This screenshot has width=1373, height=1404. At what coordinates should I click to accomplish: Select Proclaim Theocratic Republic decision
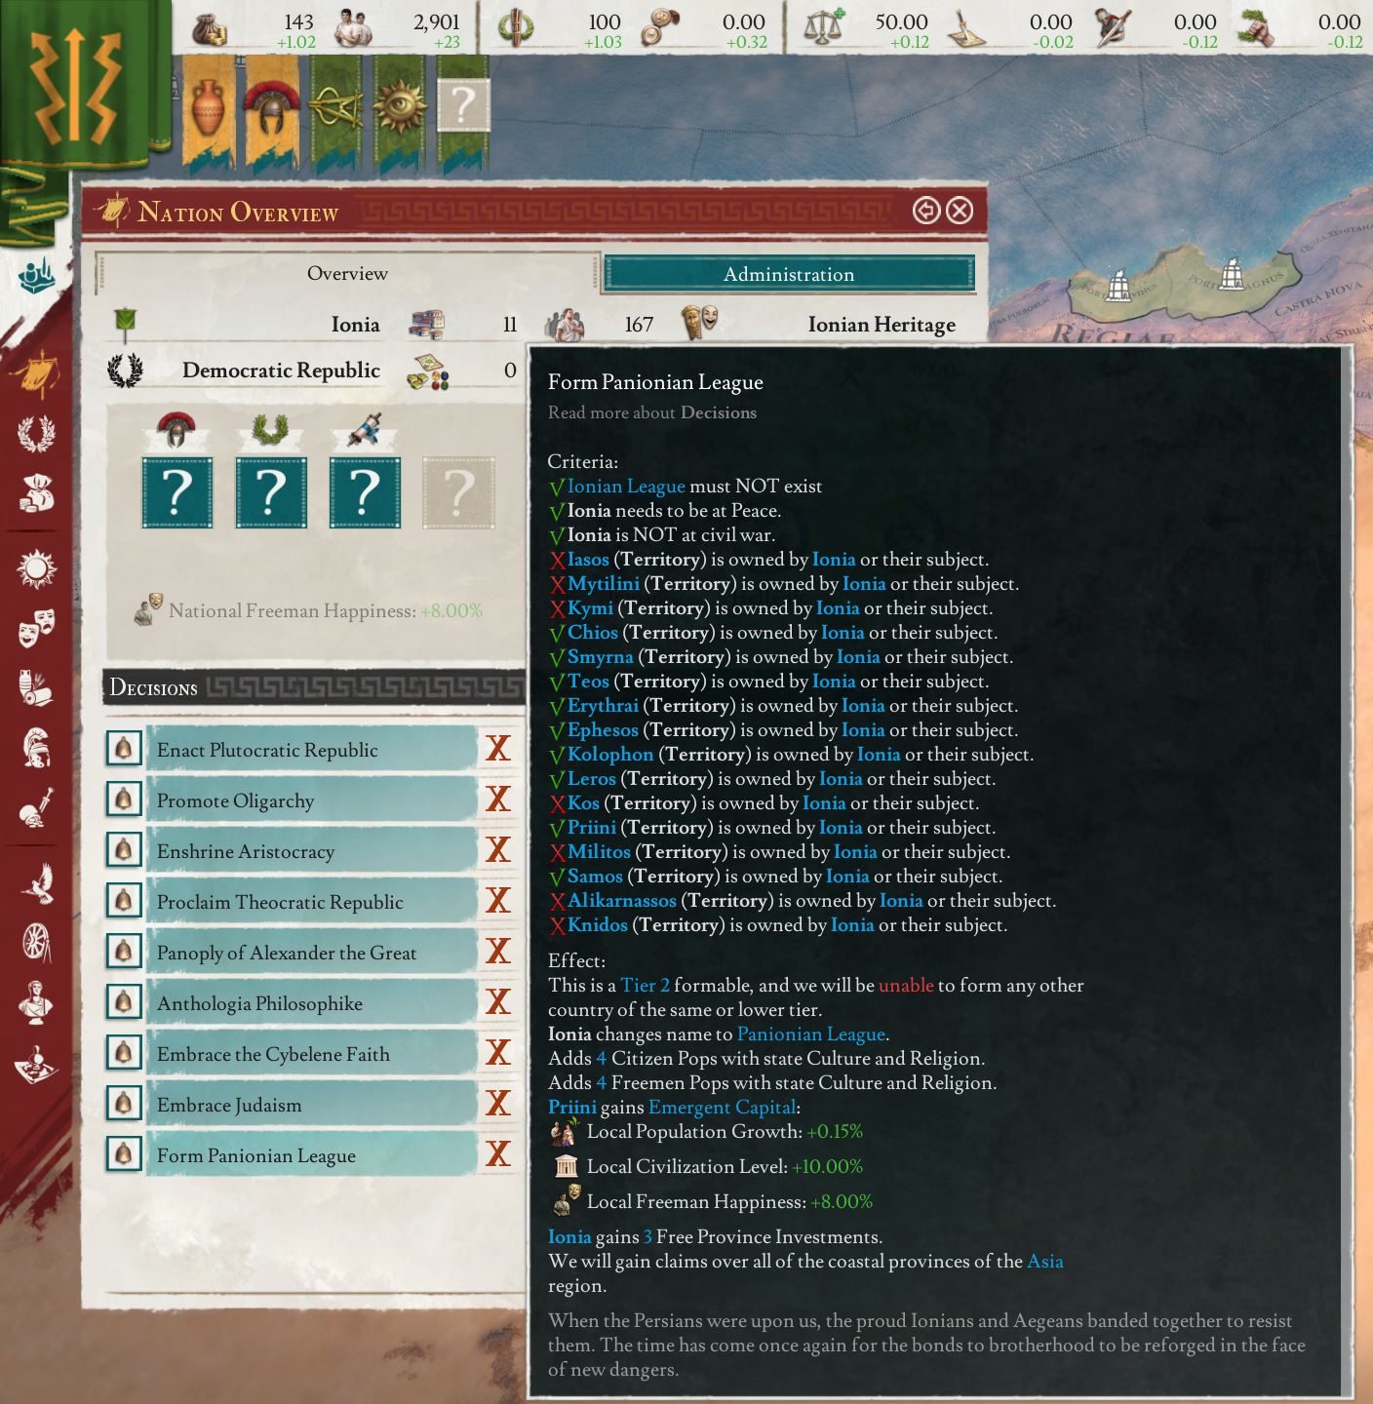(313, 902)
